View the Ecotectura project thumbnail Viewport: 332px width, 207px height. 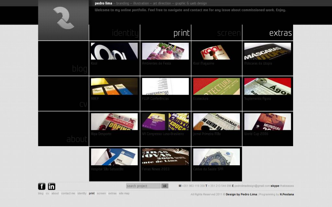[x=217, y=86]
